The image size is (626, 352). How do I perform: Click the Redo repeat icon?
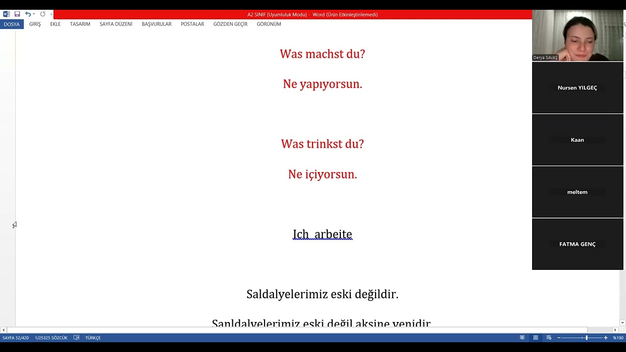(43, 14)
